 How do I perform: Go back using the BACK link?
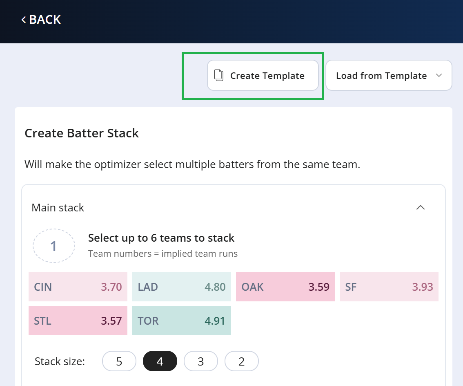(x=41, y=20)
